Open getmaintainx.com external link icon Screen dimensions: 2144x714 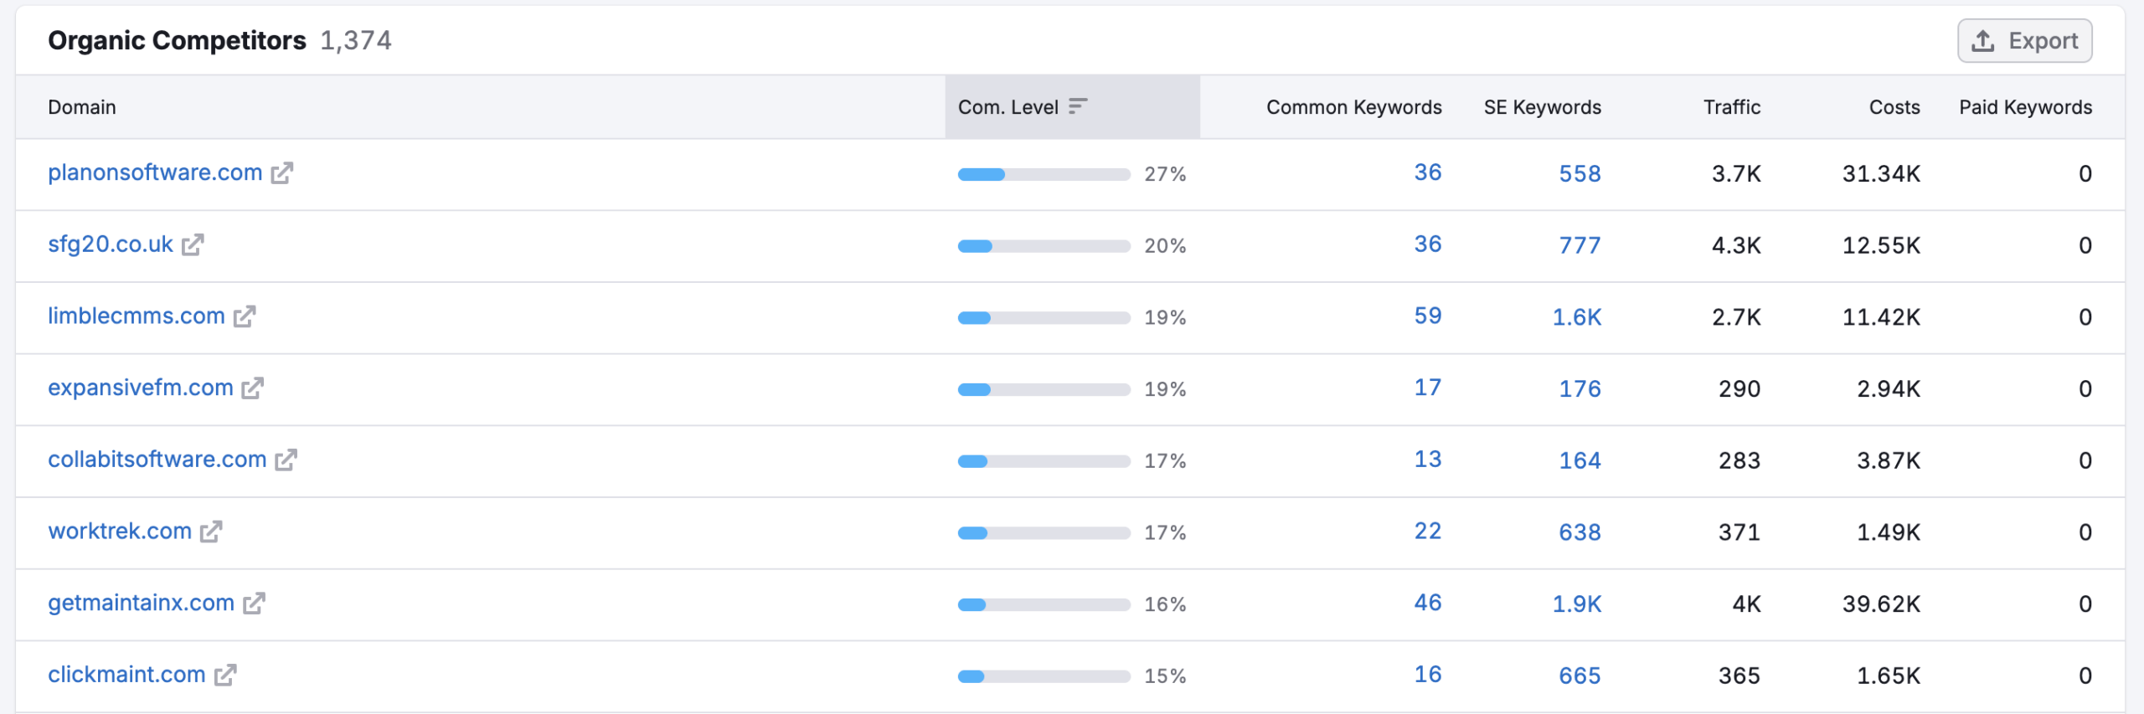254,604
